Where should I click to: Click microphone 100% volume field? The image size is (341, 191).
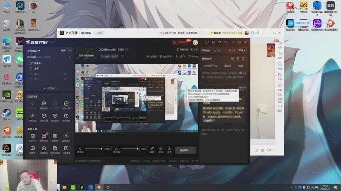coord(107,149)
